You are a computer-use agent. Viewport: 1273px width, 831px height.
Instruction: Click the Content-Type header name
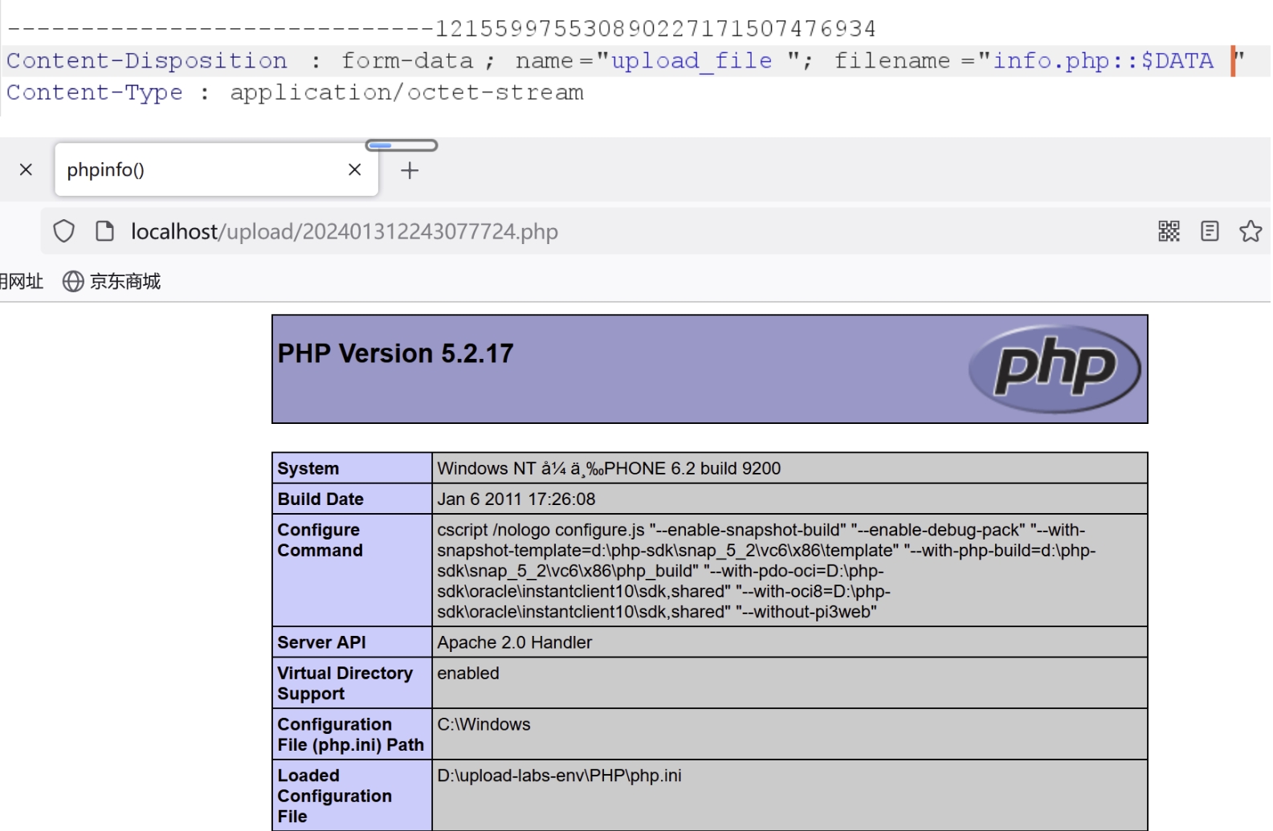coord(95,93)
